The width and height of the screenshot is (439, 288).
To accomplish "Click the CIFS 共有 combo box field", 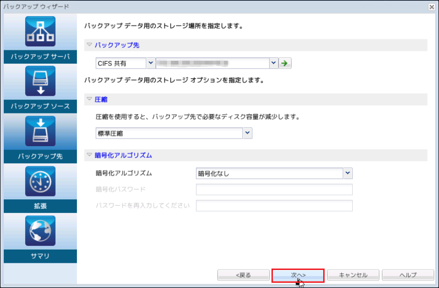I will point(121,63).
